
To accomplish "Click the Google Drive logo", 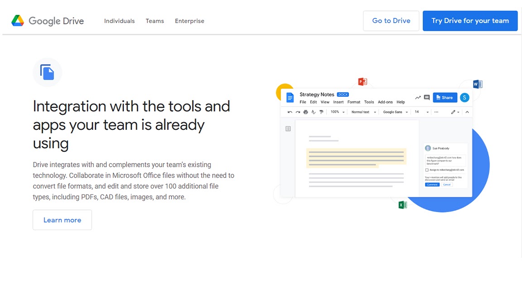I will pyautogui.click(x=47, y=21).
